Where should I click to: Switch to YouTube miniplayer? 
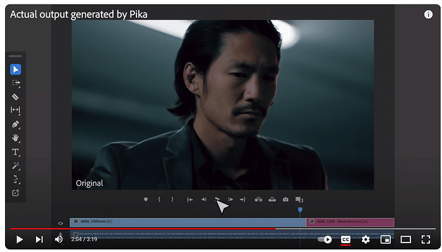pos(385,239)
